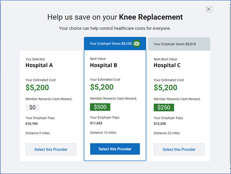Click Hospital C's $5,200 estimated cost

click(x=165, y=87)
